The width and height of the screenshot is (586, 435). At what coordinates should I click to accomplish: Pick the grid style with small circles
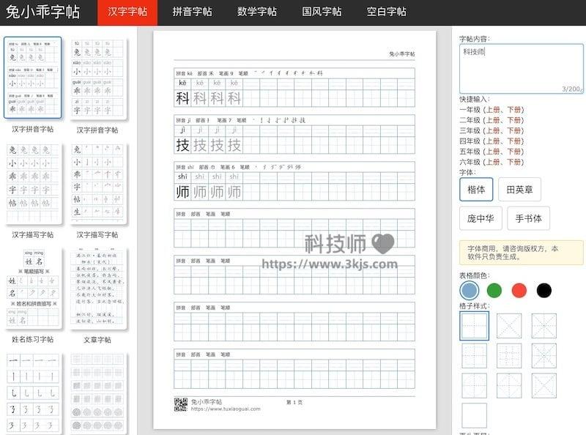coord(508,356)
